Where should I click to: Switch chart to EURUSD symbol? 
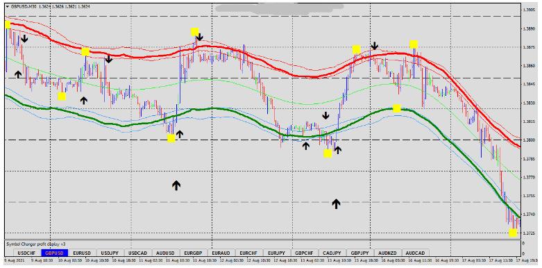coord(83,253)
